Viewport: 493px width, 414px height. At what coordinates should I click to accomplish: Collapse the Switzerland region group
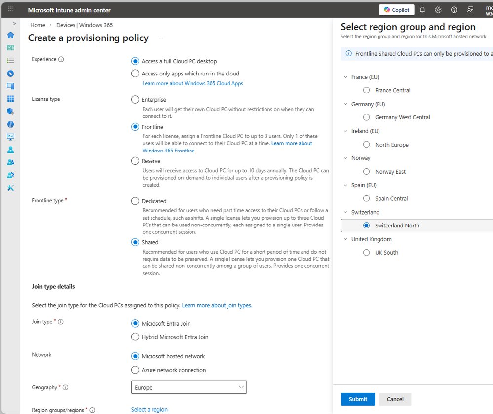point(345,212)
